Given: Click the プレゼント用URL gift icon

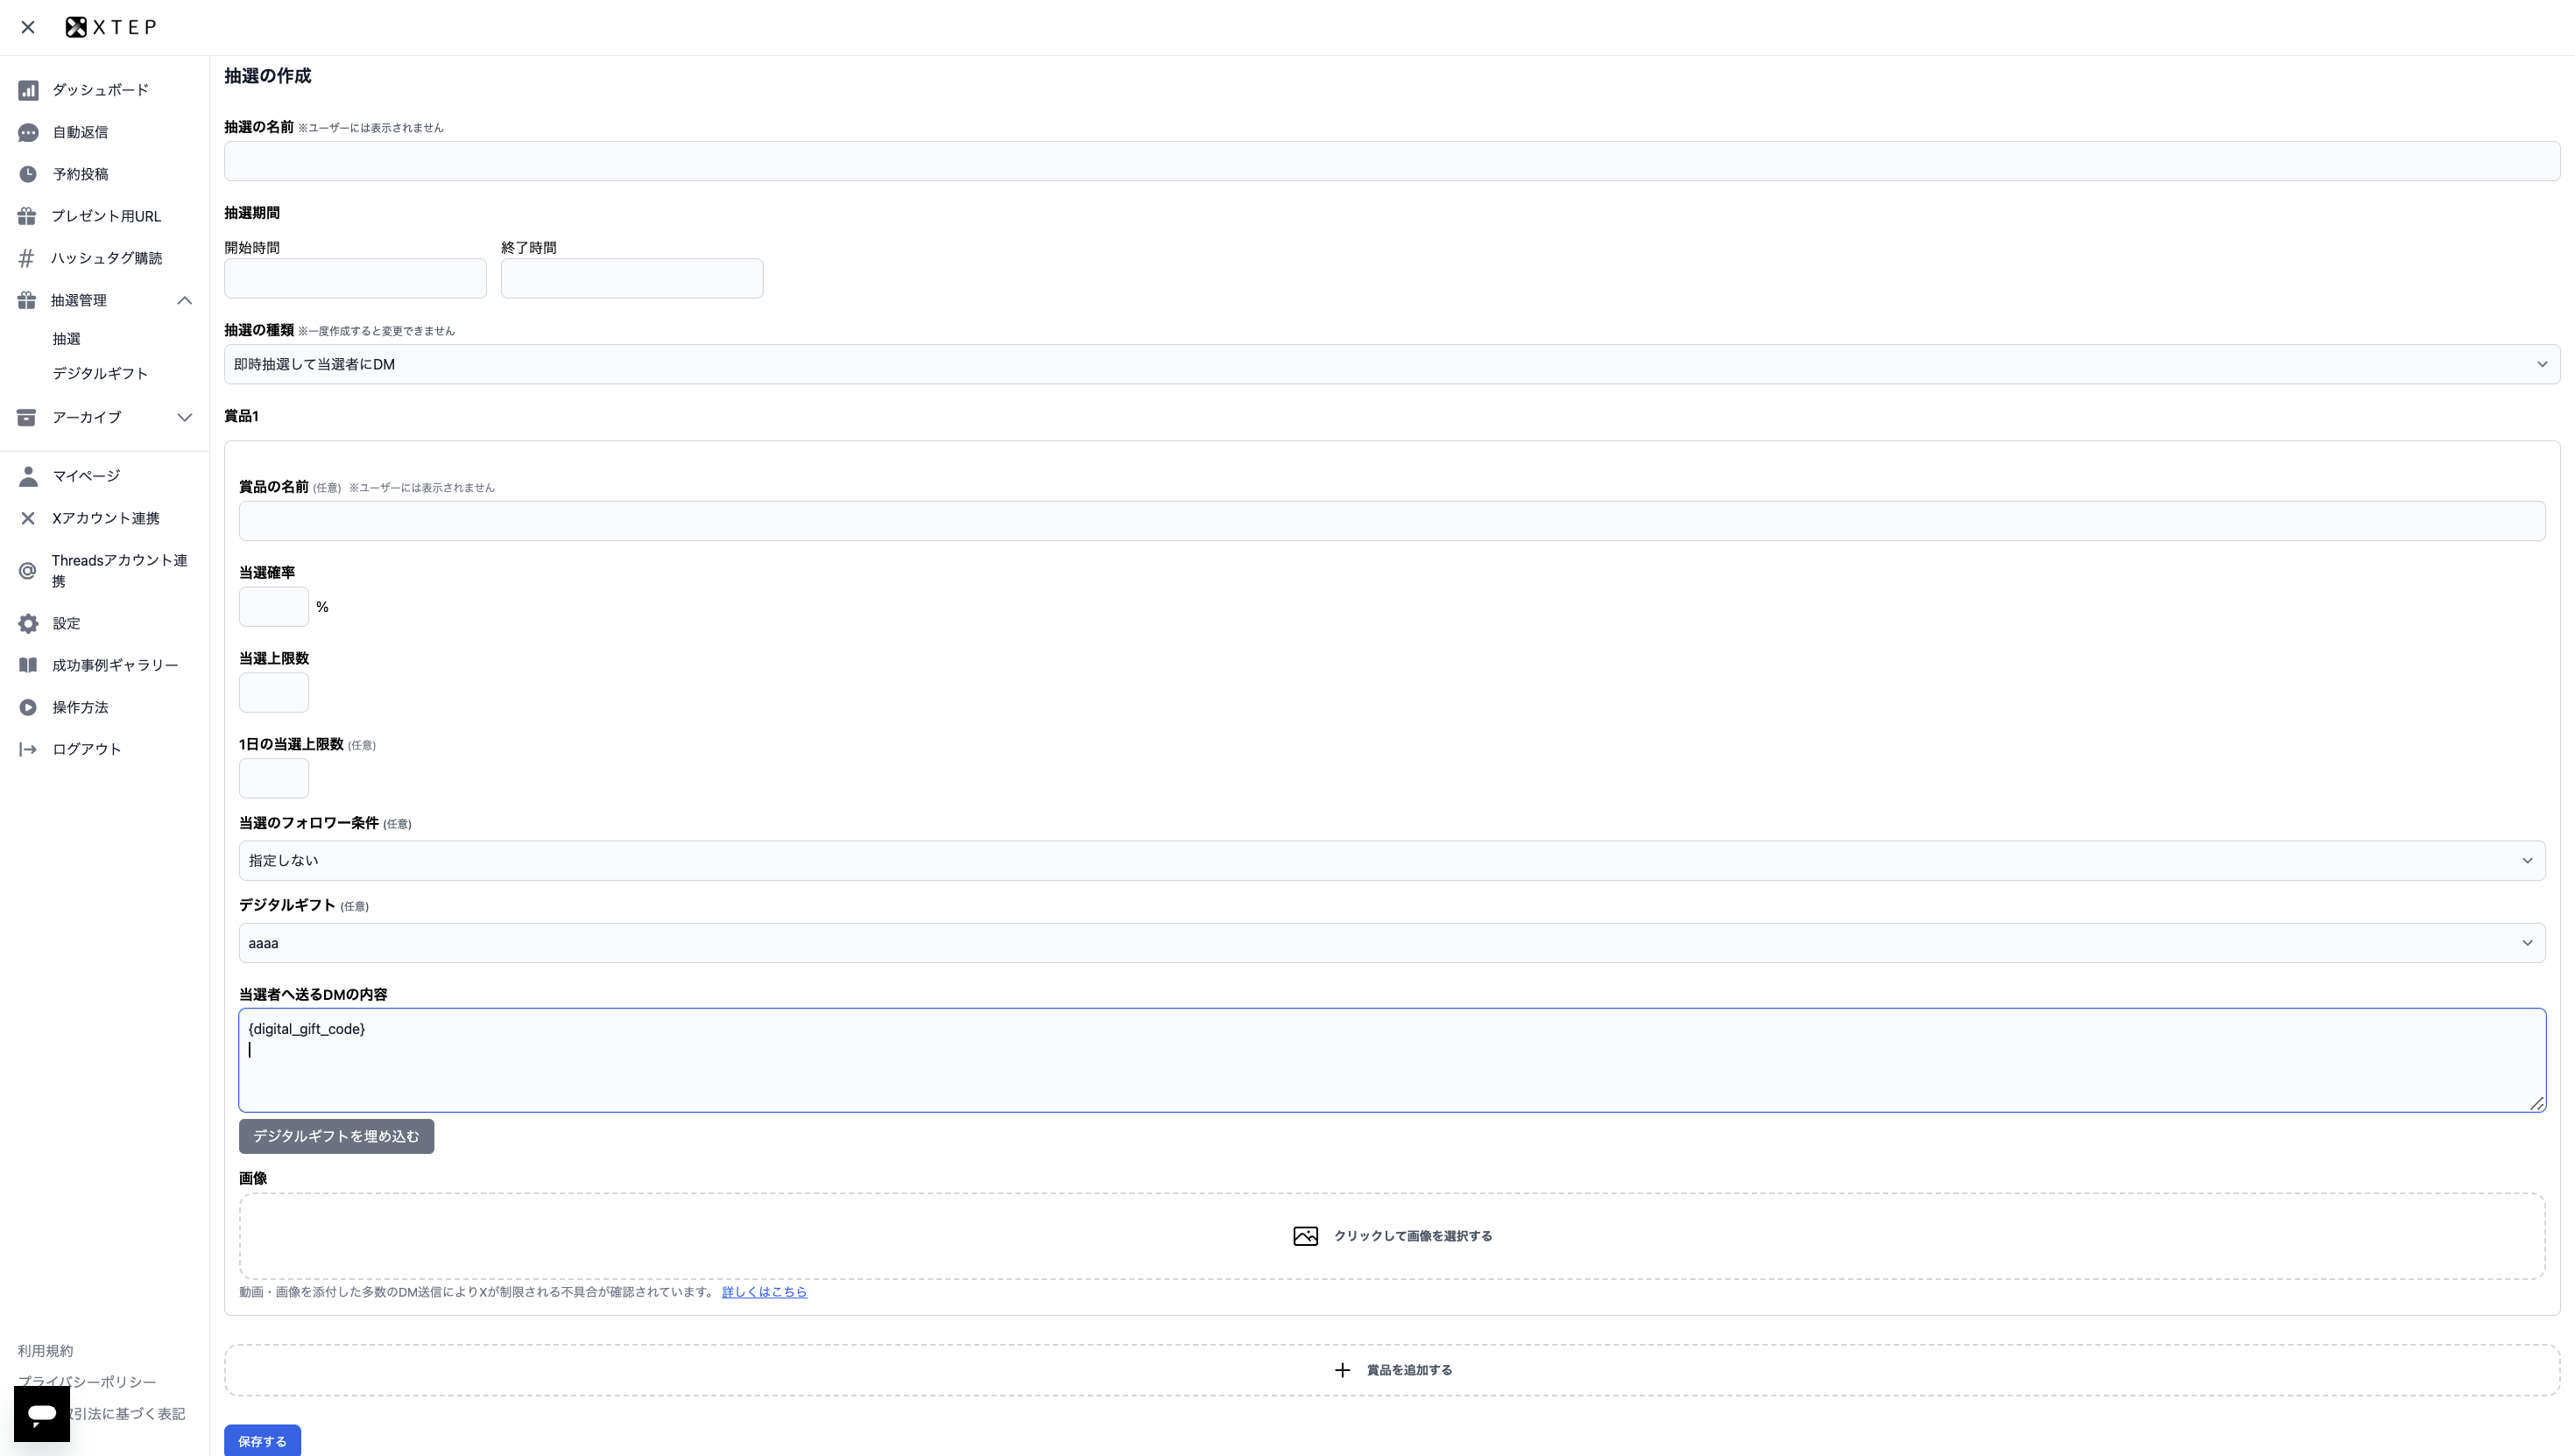Looking at the screenshot, I should point(27,216).
